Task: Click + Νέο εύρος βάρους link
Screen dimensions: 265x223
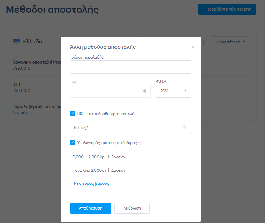Action: pyautogui.click(x=90, y=183)
